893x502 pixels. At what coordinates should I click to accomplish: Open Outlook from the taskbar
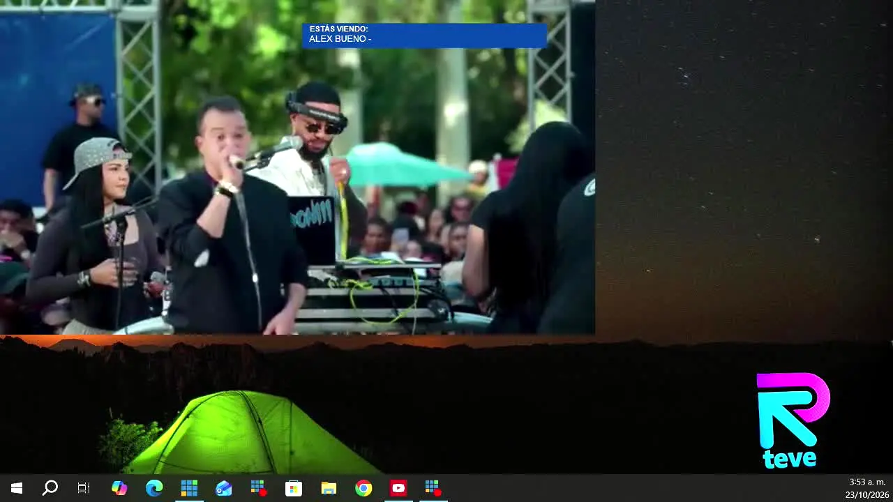(224, 488)
